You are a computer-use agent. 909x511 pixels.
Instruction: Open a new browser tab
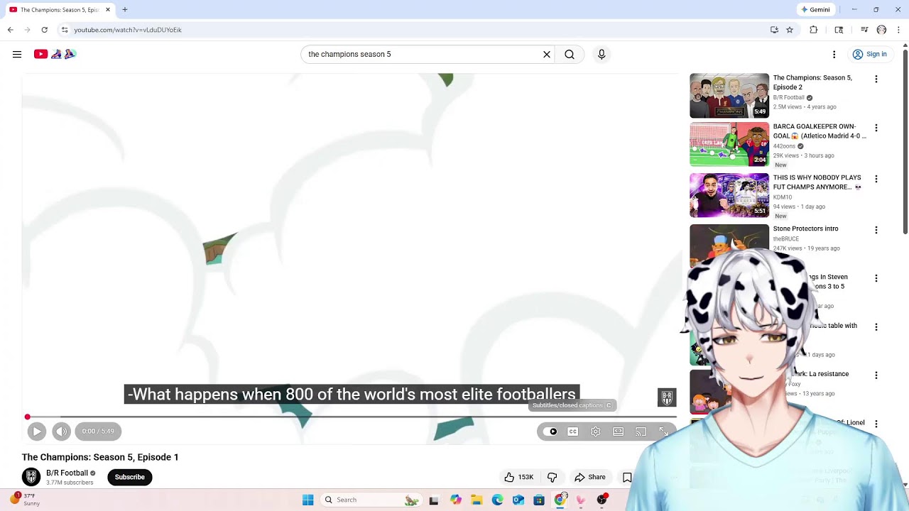(125, 10)
